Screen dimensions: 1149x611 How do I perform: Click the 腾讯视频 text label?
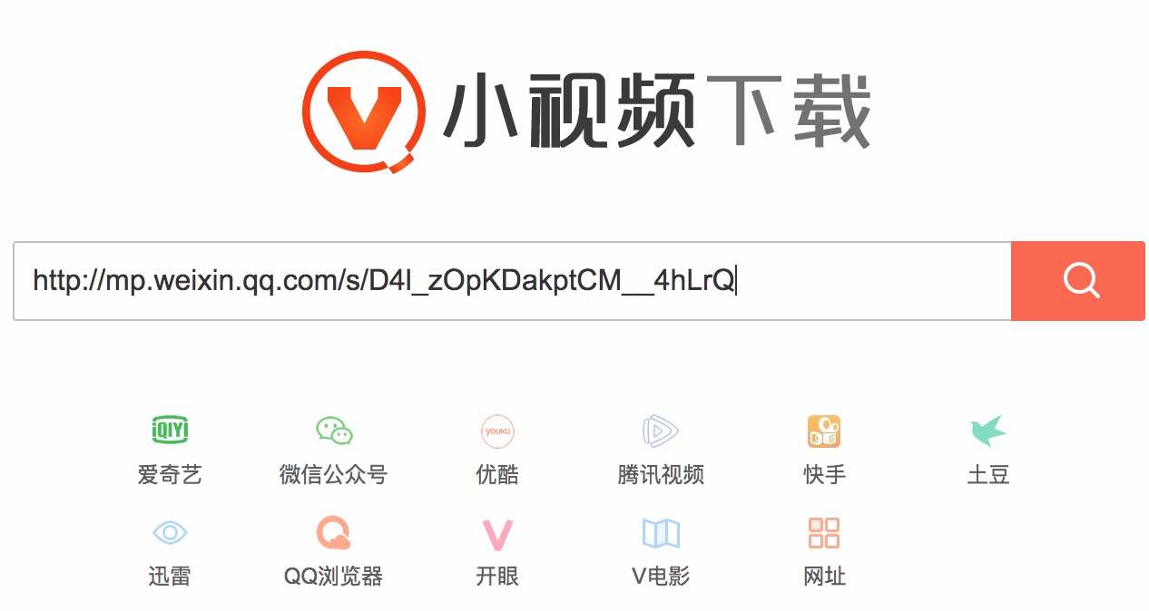pyautogui.click(x=661, y=474)
